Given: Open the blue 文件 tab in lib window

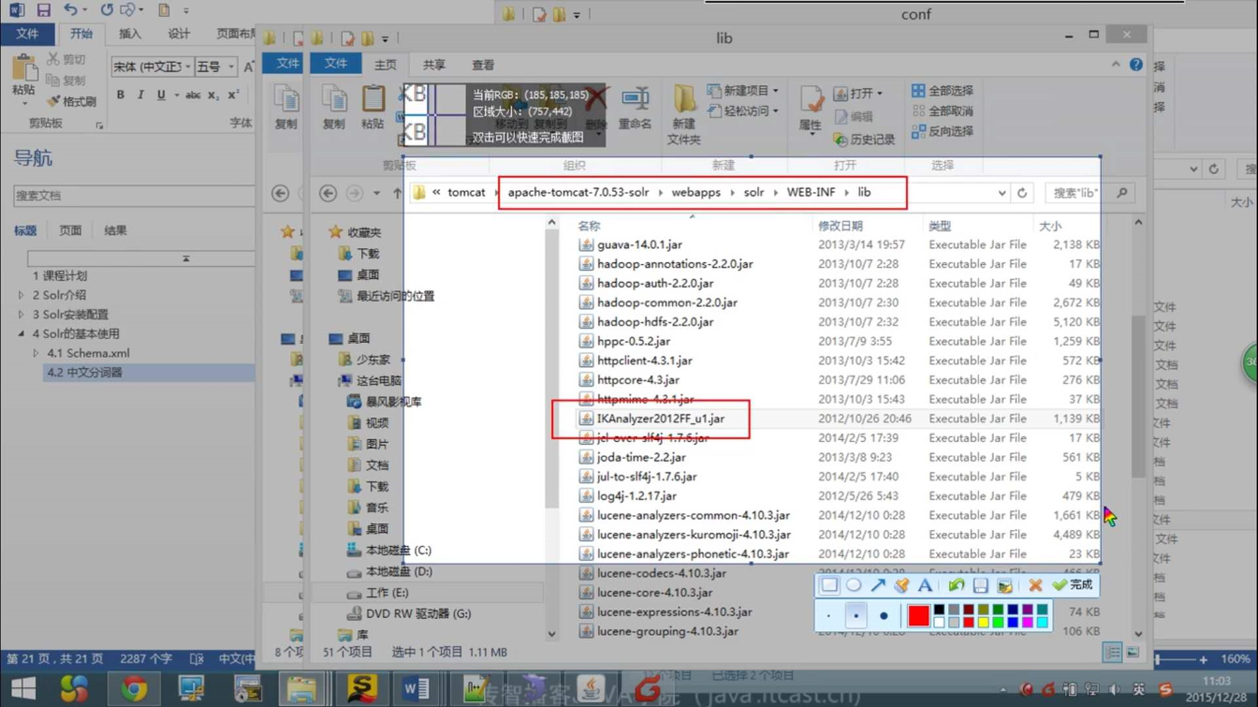Looking at the screenshot, I should [x=335, y=63].
